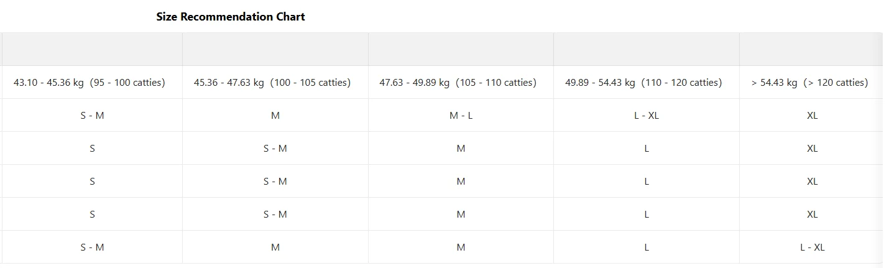This screenshot has width=889, height=268.
Task: Click the 47.63 - 49.89 kg weight cell
Action: (x=458, y=83)
